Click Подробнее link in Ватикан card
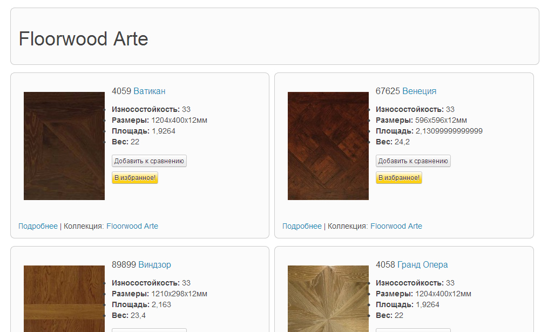The width and height of the screenshot is (548, 332). 38,226
